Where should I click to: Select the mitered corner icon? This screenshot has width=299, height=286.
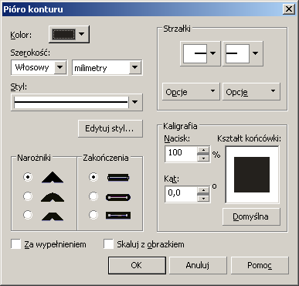[53, 177]
